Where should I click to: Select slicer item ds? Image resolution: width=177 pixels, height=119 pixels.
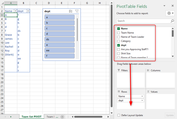click(60, 39)
